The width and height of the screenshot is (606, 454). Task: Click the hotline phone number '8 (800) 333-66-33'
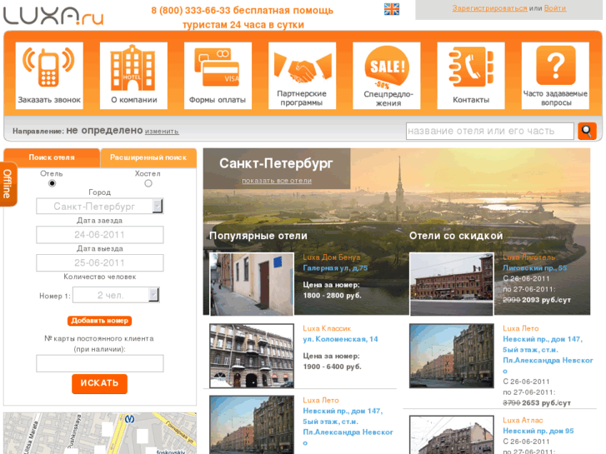pyautogui.click(x=191, y=11)
